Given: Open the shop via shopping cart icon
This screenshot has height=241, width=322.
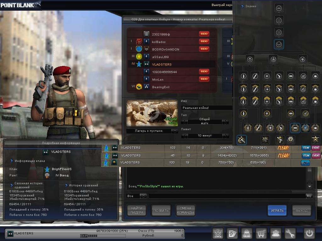Looking at the screenshot, I should [x=261, y=233].
